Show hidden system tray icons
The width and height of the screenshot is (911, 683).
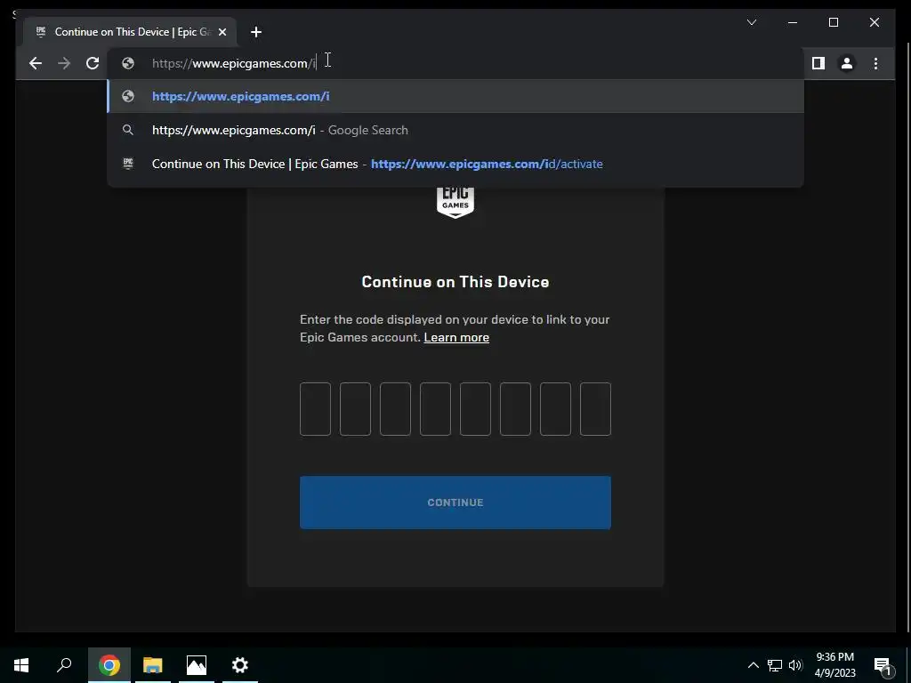pos(753,665)
